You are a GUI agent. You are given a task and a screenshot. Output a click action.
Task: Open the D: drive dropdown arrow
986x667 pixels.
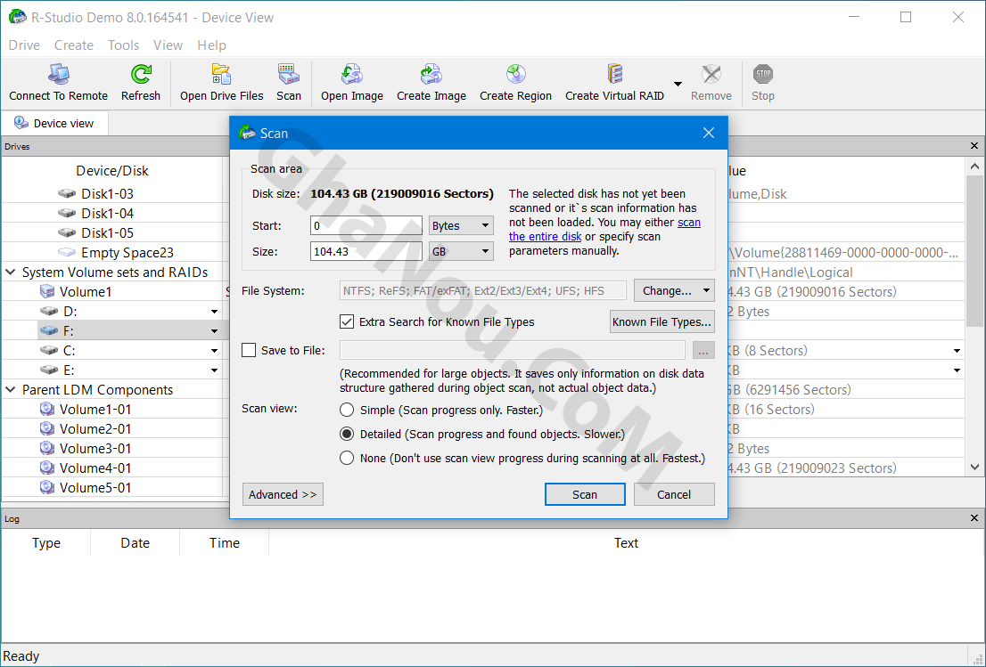[x=215, y=312]
